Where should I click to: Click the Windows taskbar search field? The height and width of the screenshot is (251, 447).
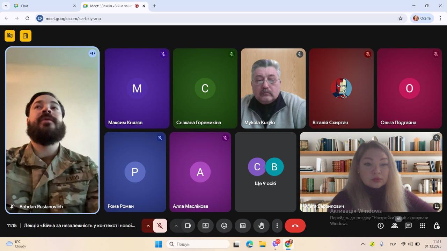198,244
